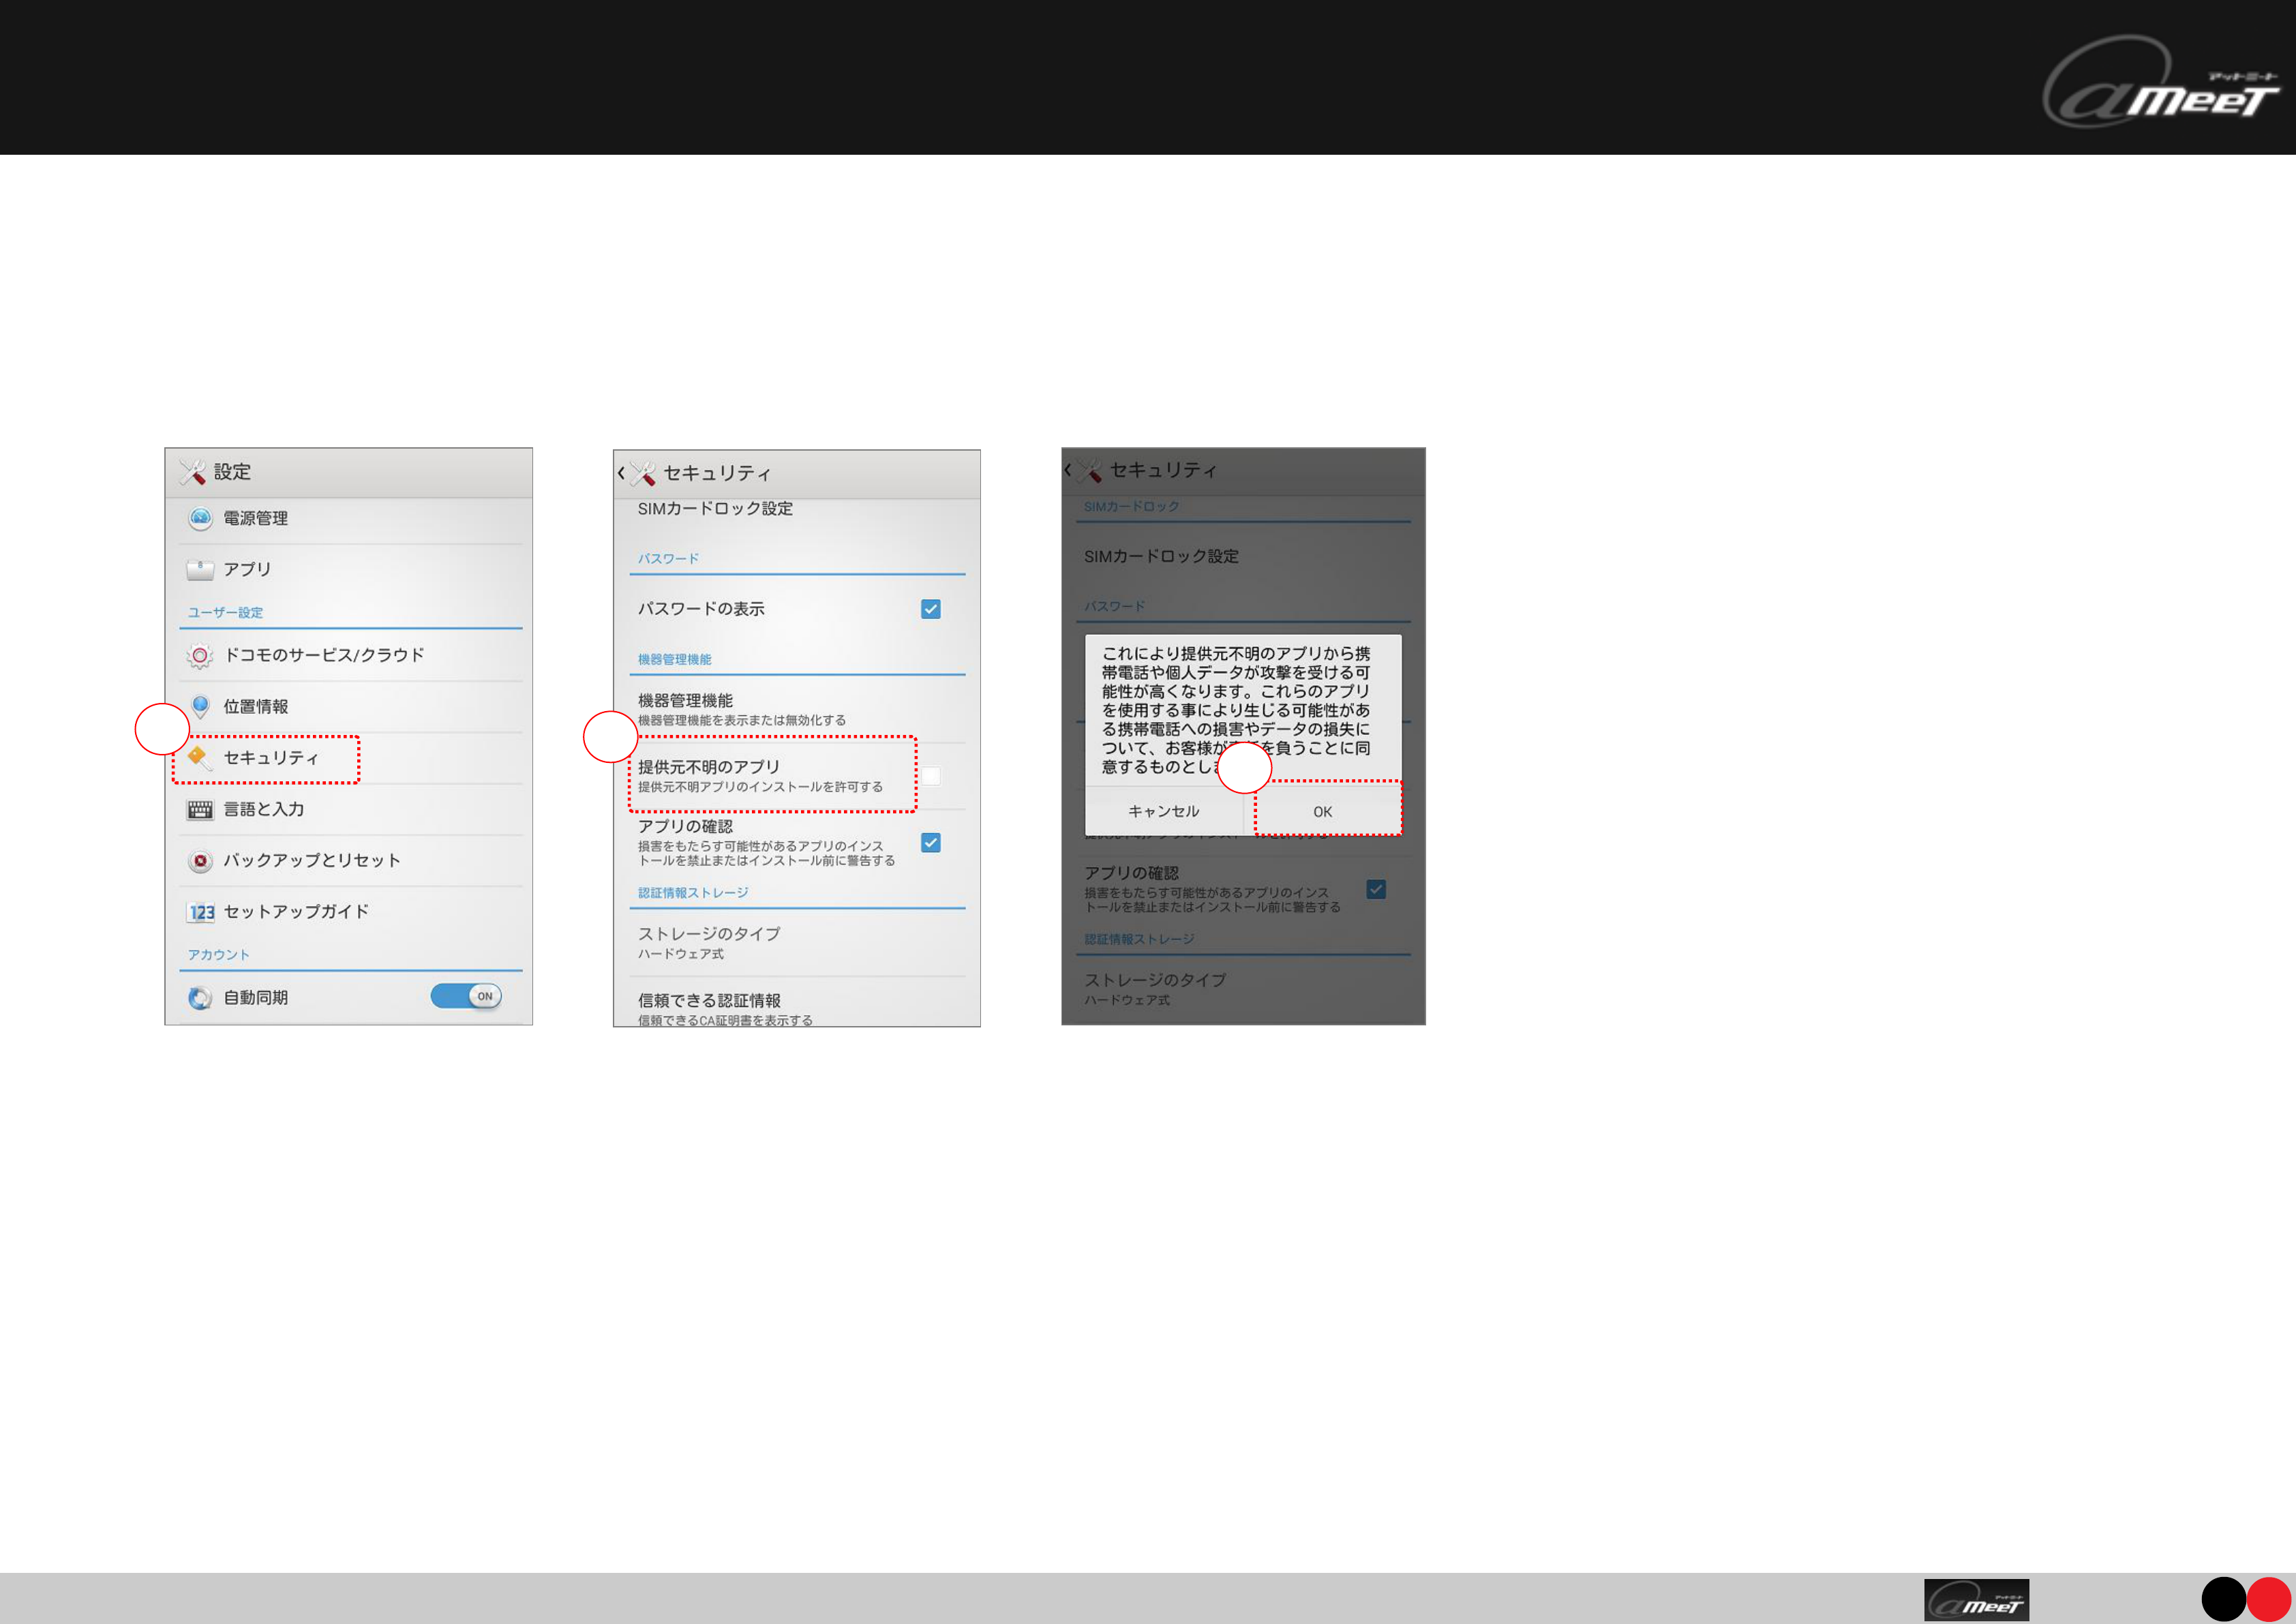Open the アプリ settings entry
2296x1624 pixels.
(351, 569)
